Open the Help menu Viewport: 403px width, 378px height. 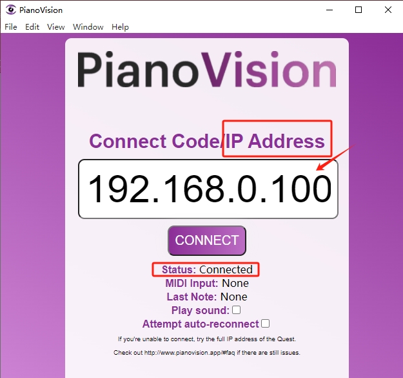(120, 26)
